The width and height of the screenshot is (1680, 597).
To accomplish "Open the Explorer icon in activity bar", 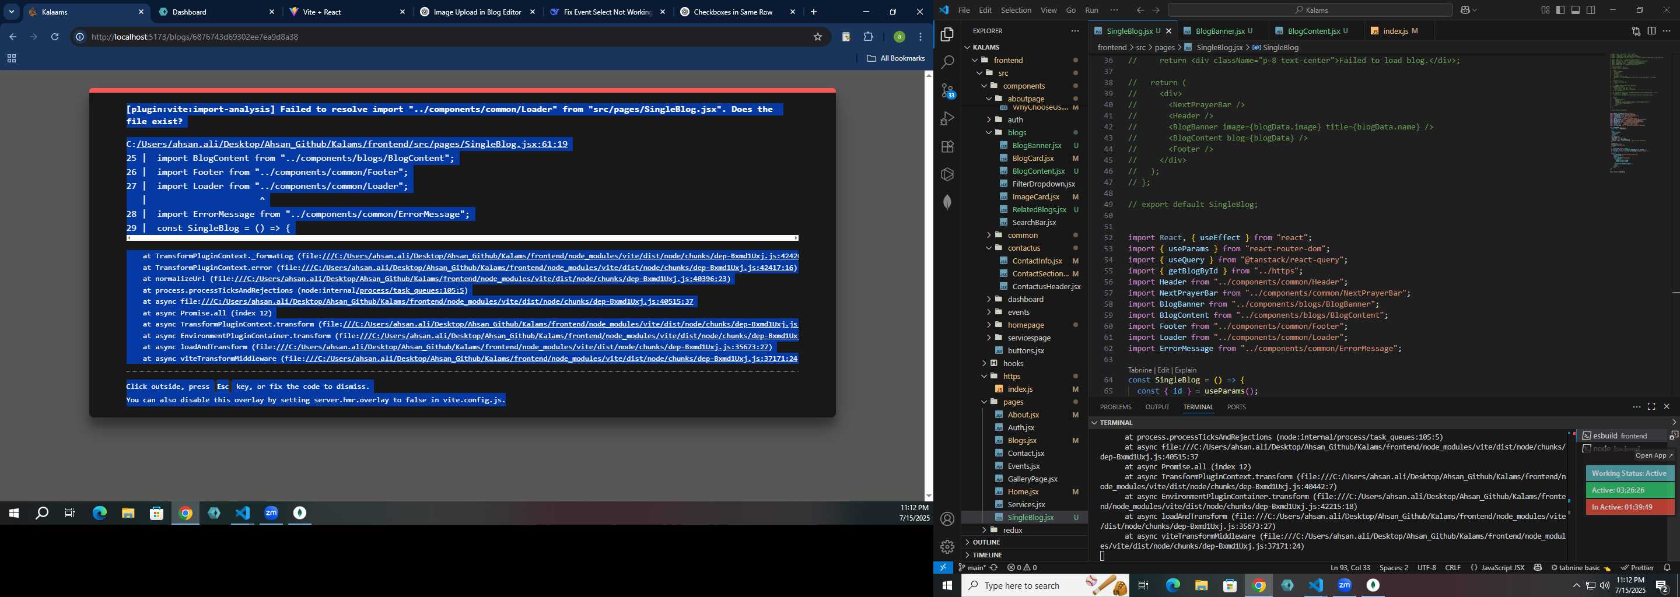I will coord(947,34).
